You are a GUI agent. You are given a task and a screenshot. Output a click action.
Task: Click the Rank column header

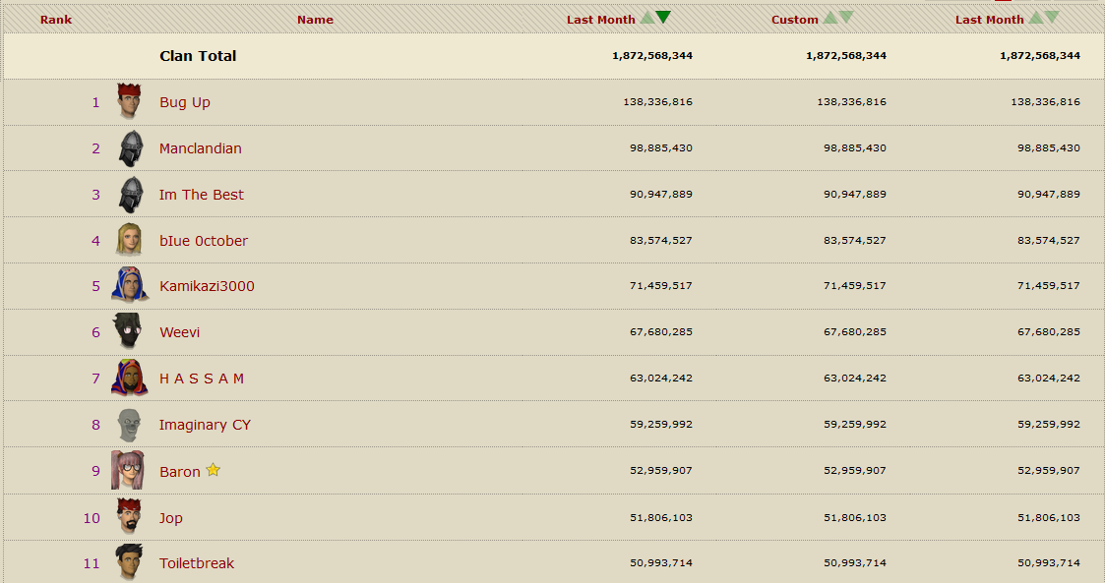point(56,20)
